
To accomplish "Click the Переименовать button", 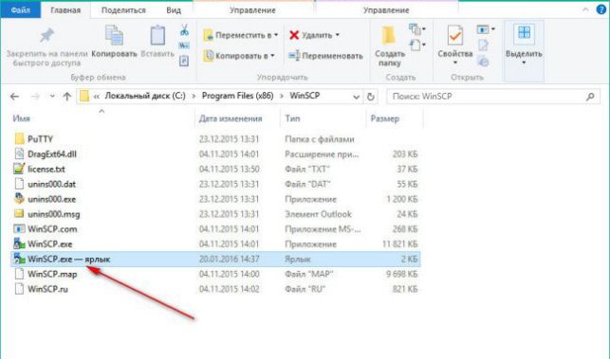I will pyautogui.click(x=325, y=56).
